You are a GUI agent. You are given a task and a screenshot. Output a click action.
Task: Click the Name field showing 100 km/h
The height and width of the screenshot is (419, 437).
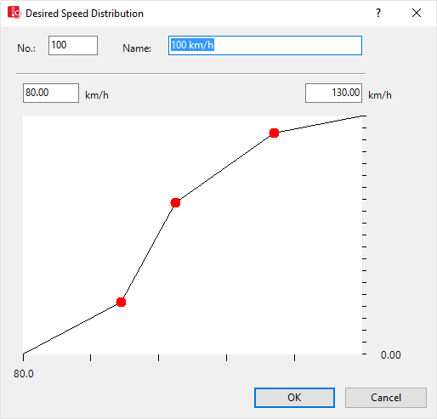click(265, 45)
